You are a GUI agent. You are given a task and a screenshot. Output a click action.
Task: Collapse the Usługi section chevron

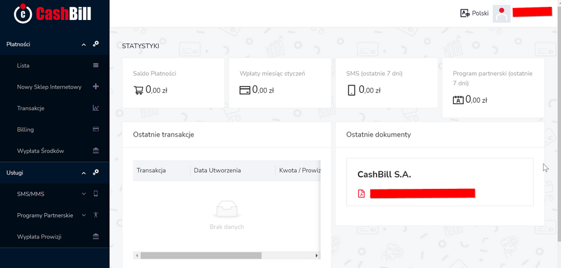click(84, 173)
